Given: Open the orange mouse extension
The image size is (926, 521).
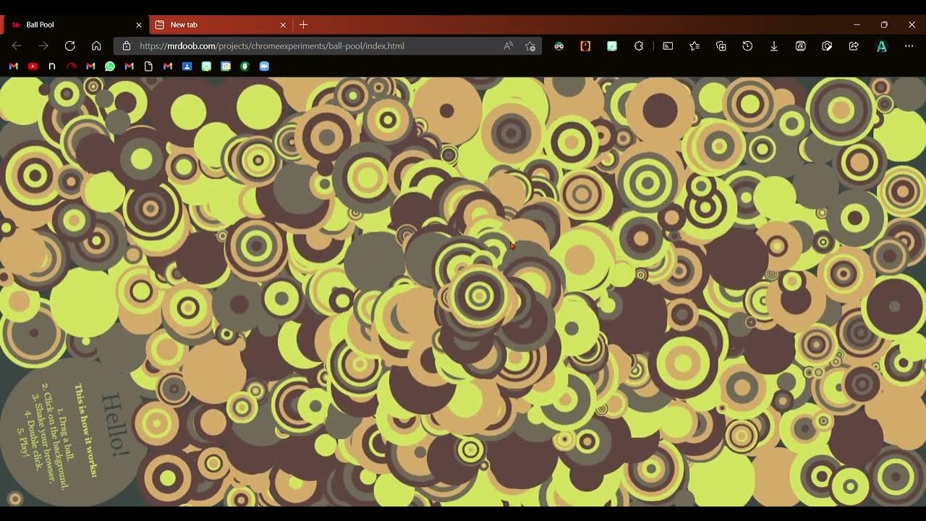Looking at the screenshot, I should [x=585, y=46].
